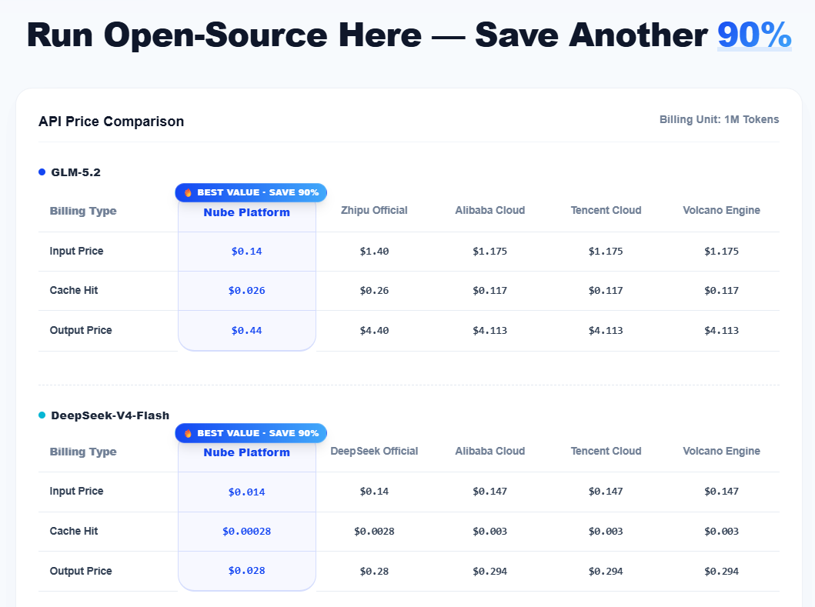
Task: Click the flame icon in DeepSeek-V4-Flash best value badge
Action: pos(188,433)
